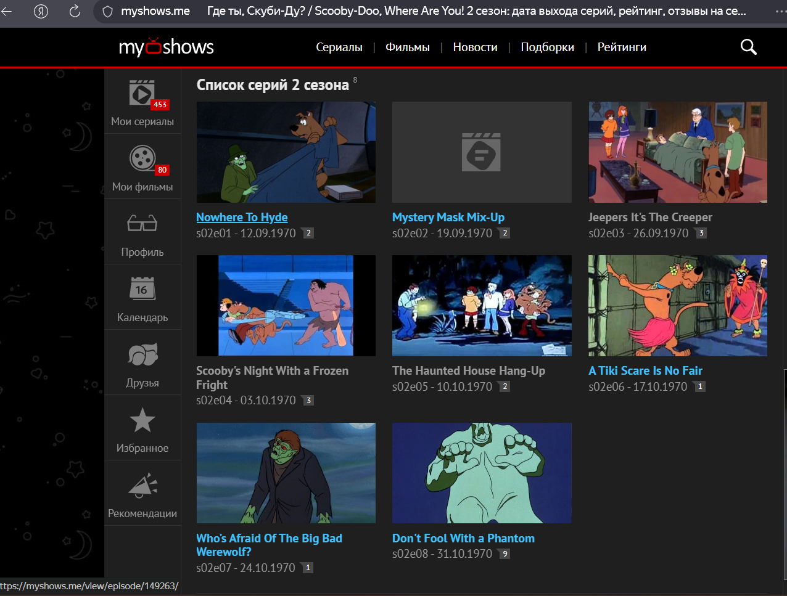Viewport: 787px width, 596px height.
Task: Open Jeepers It's The Creeper episode link
Action: pyautogui.click(x=650, y=217)
